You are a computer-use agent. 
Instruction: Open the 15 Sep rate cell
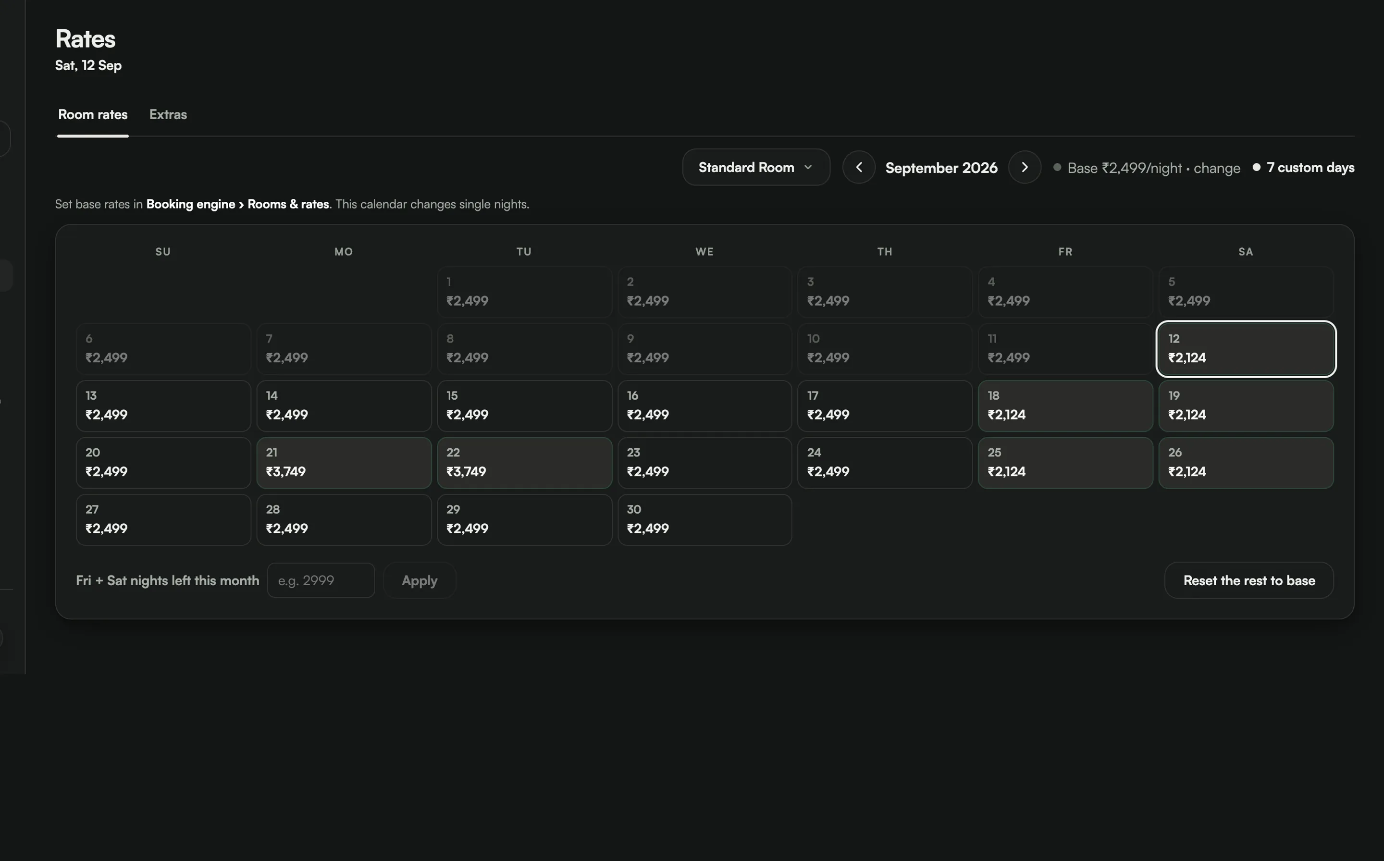point(524,406)
